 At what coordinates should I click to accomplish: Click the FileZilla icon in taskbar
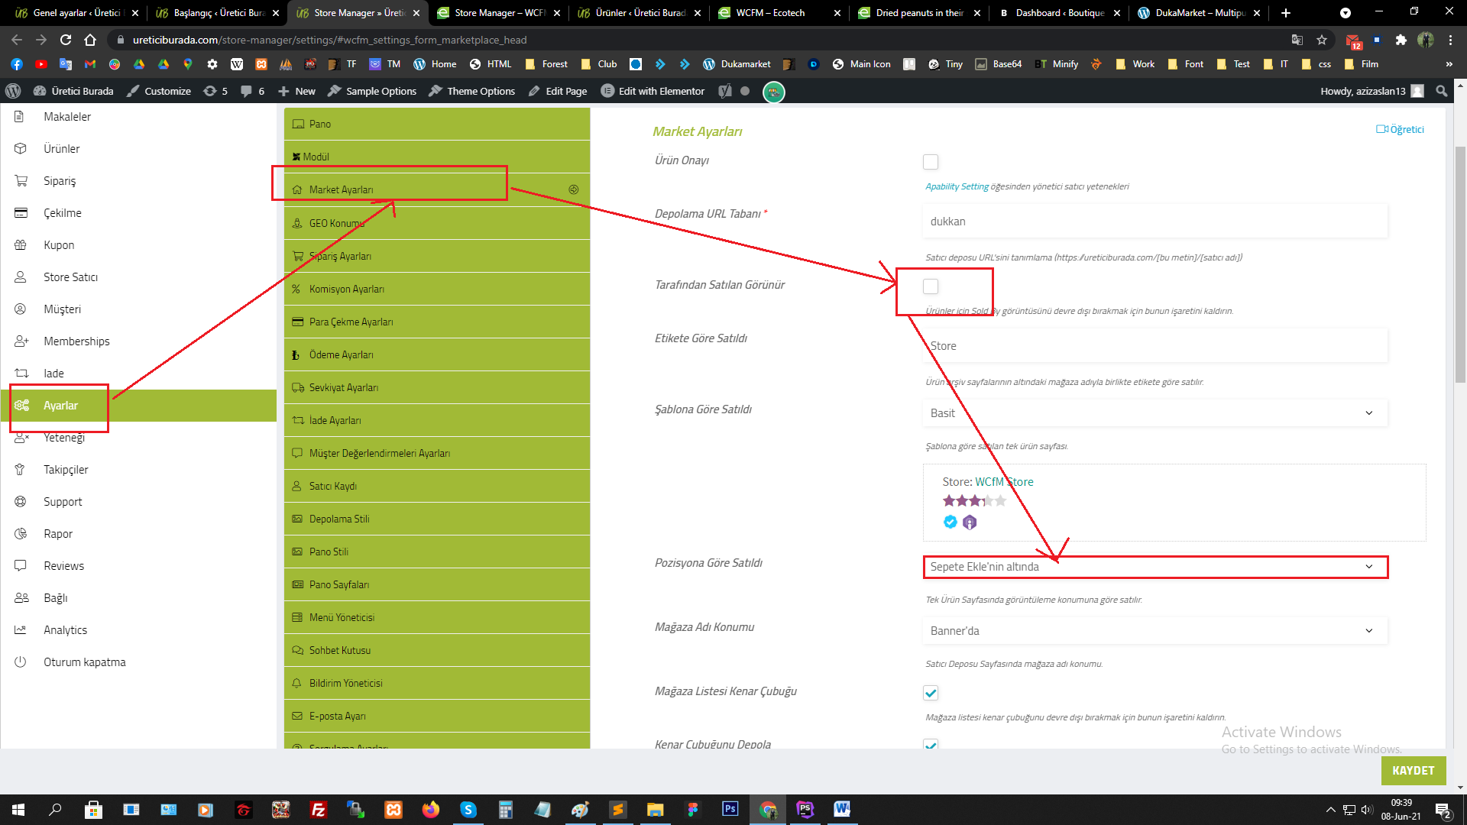(319, 809)
